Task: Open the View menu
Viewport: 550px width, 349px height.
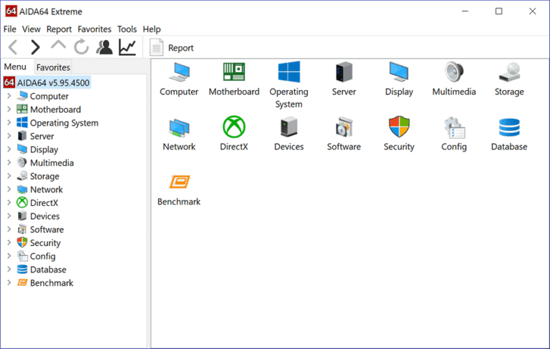Action: [x=31, y=29]
